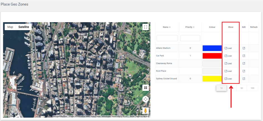Image resolution: width=263 pixels, height=121 pixels.
Task: Open edit icon for Sydney Cricket Ground
Action: (244, 79)
